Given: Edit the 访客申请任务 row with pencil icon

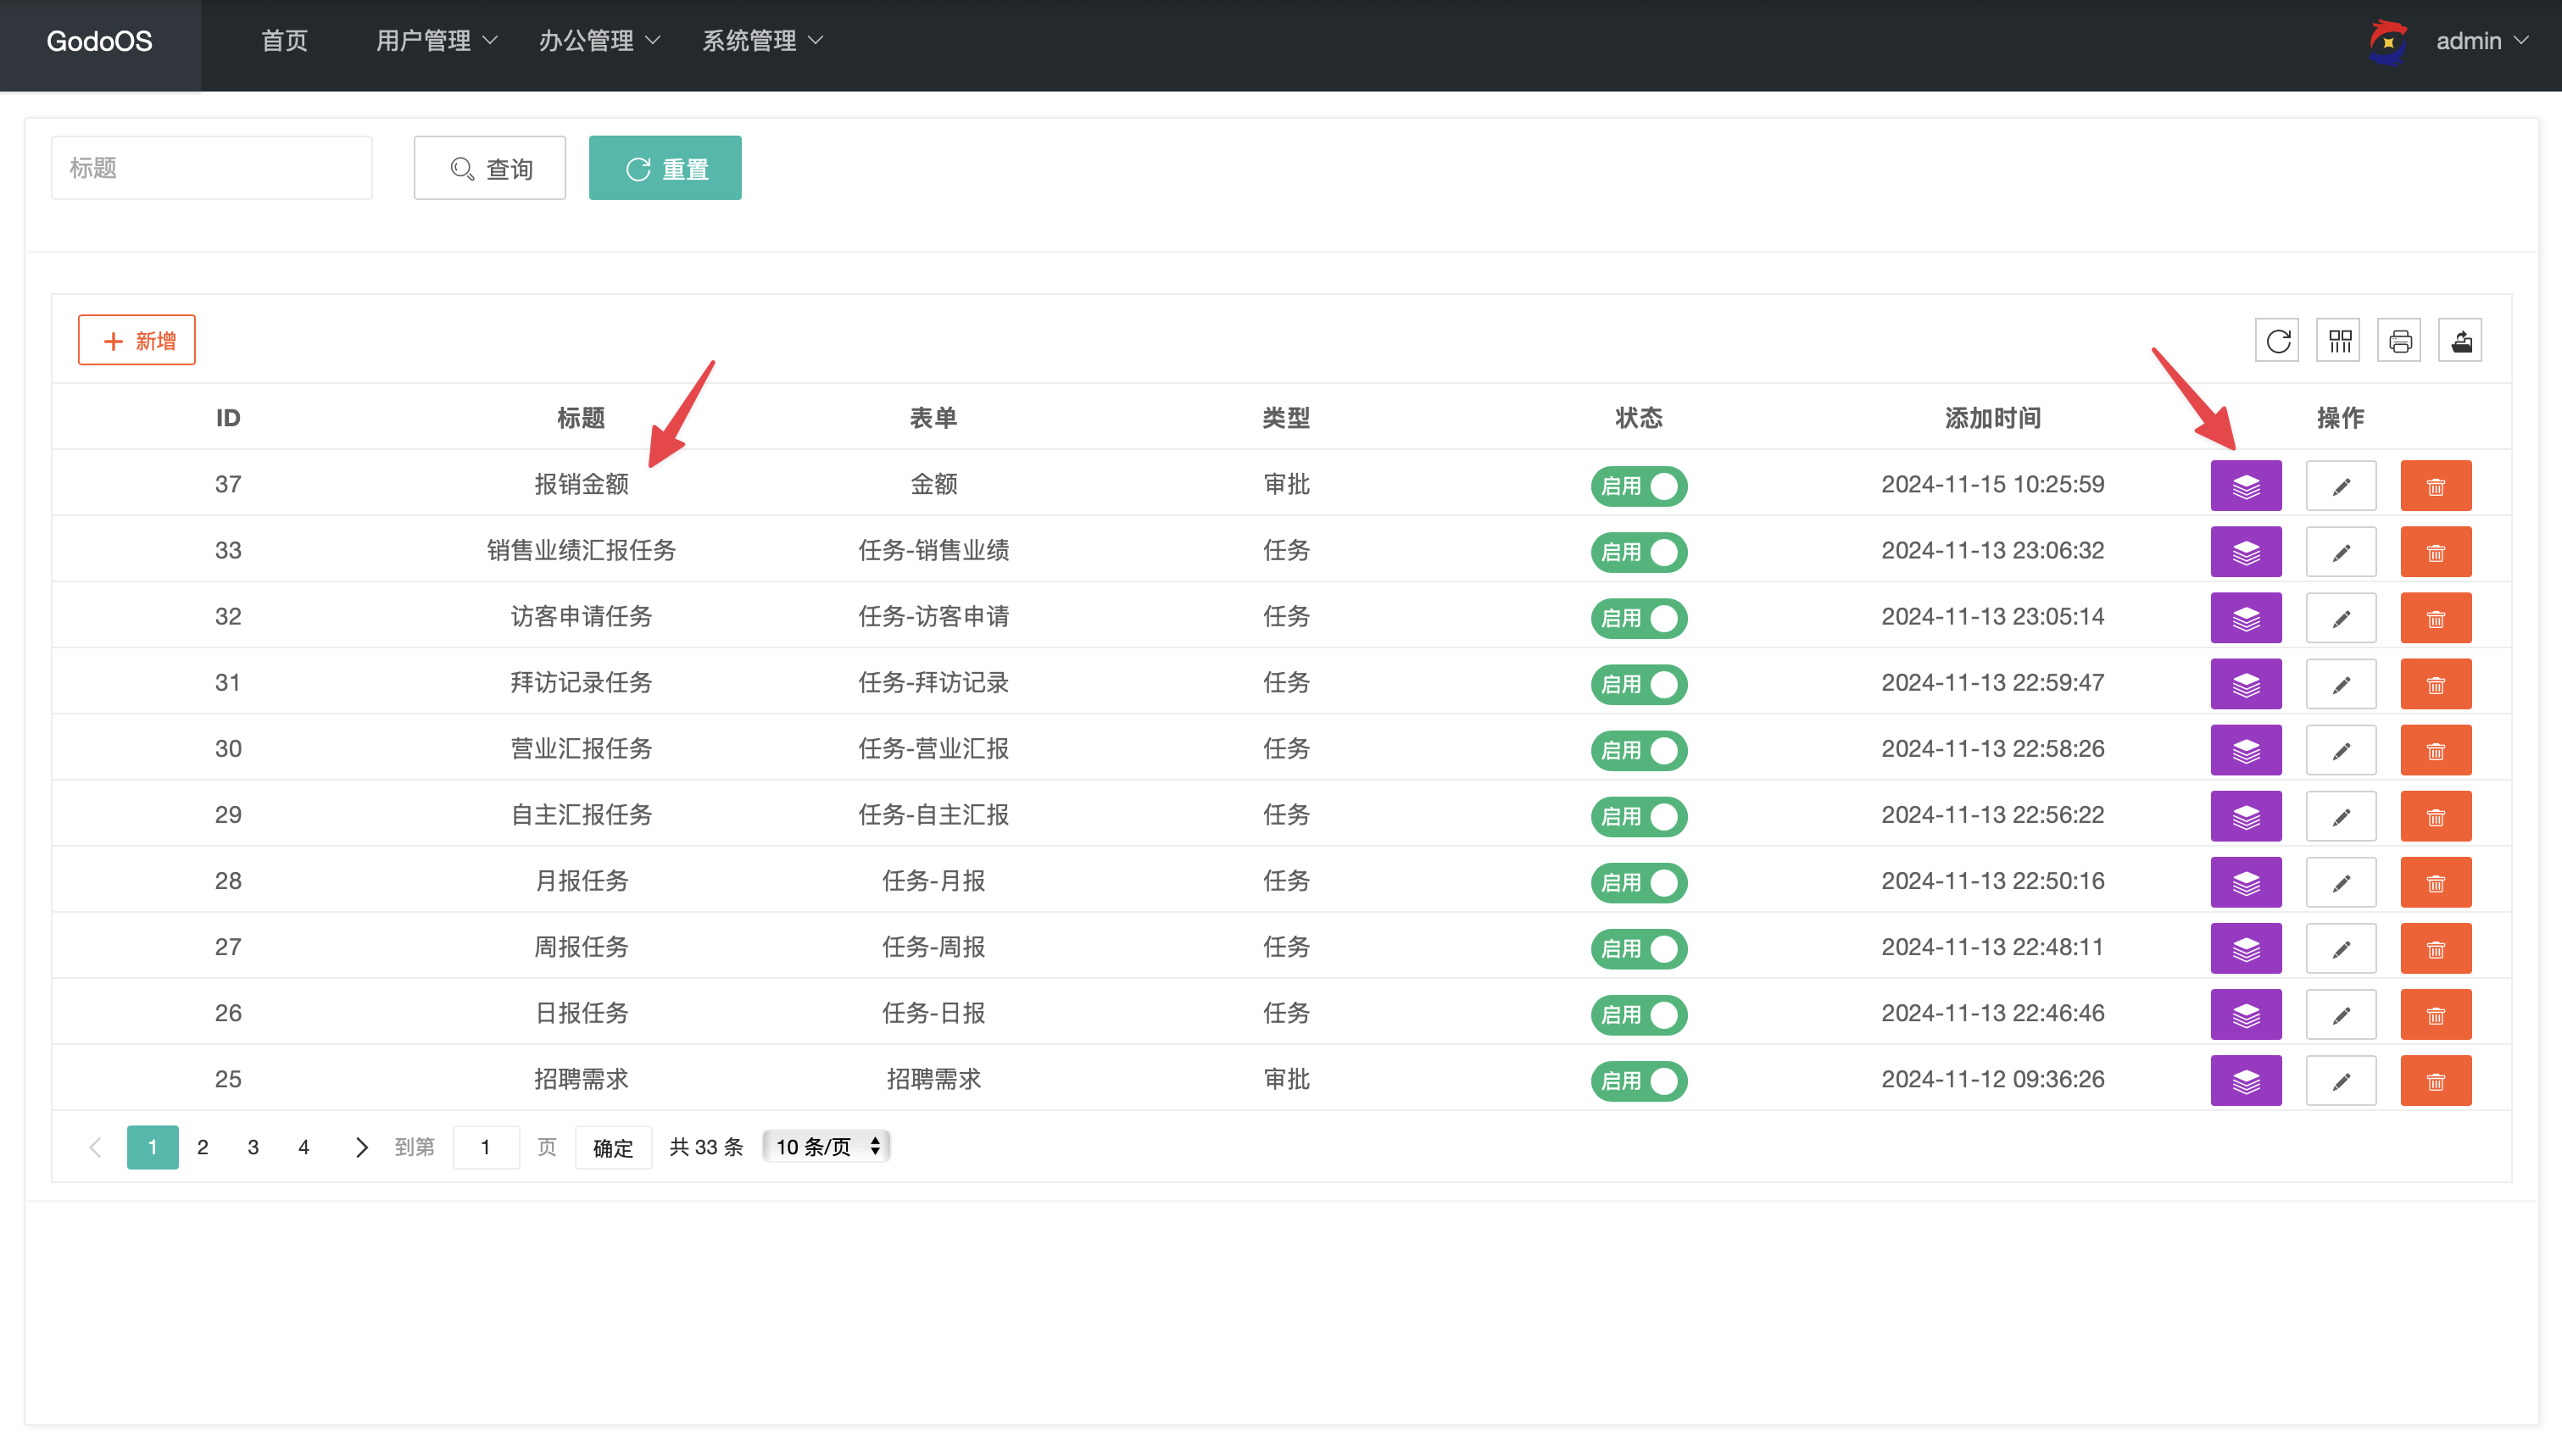Looking at the screenshot, I should point(2340,618).
